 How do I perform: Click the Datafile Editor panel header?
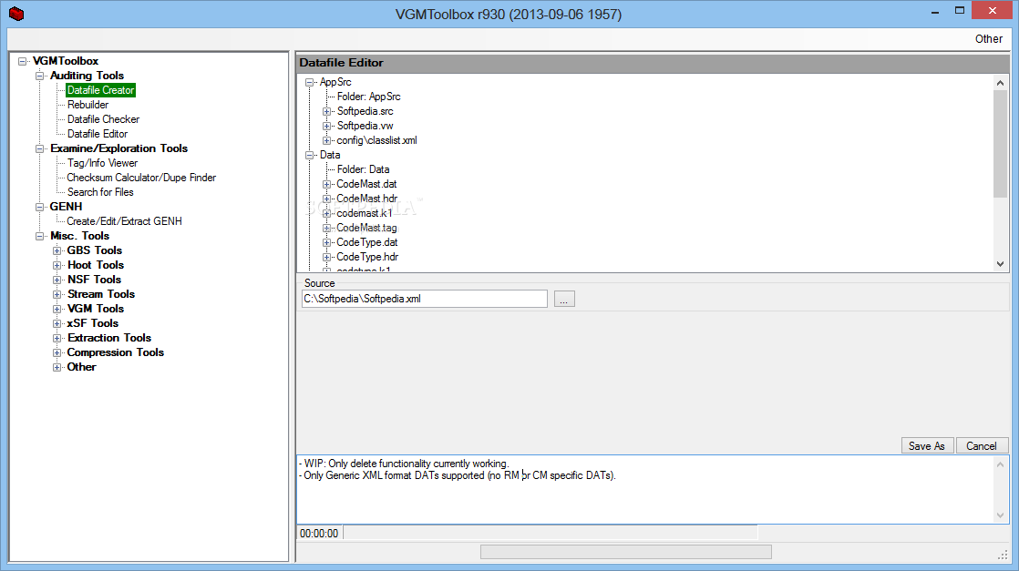[653, 63]
